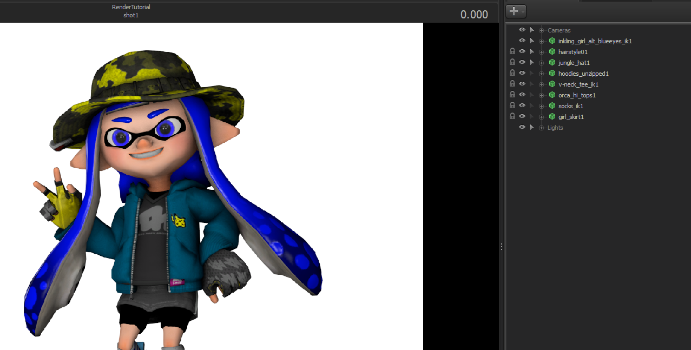
Task: Click the cube icon beside v-neck_tee_ik1
Action: click(x=552, y=84)
